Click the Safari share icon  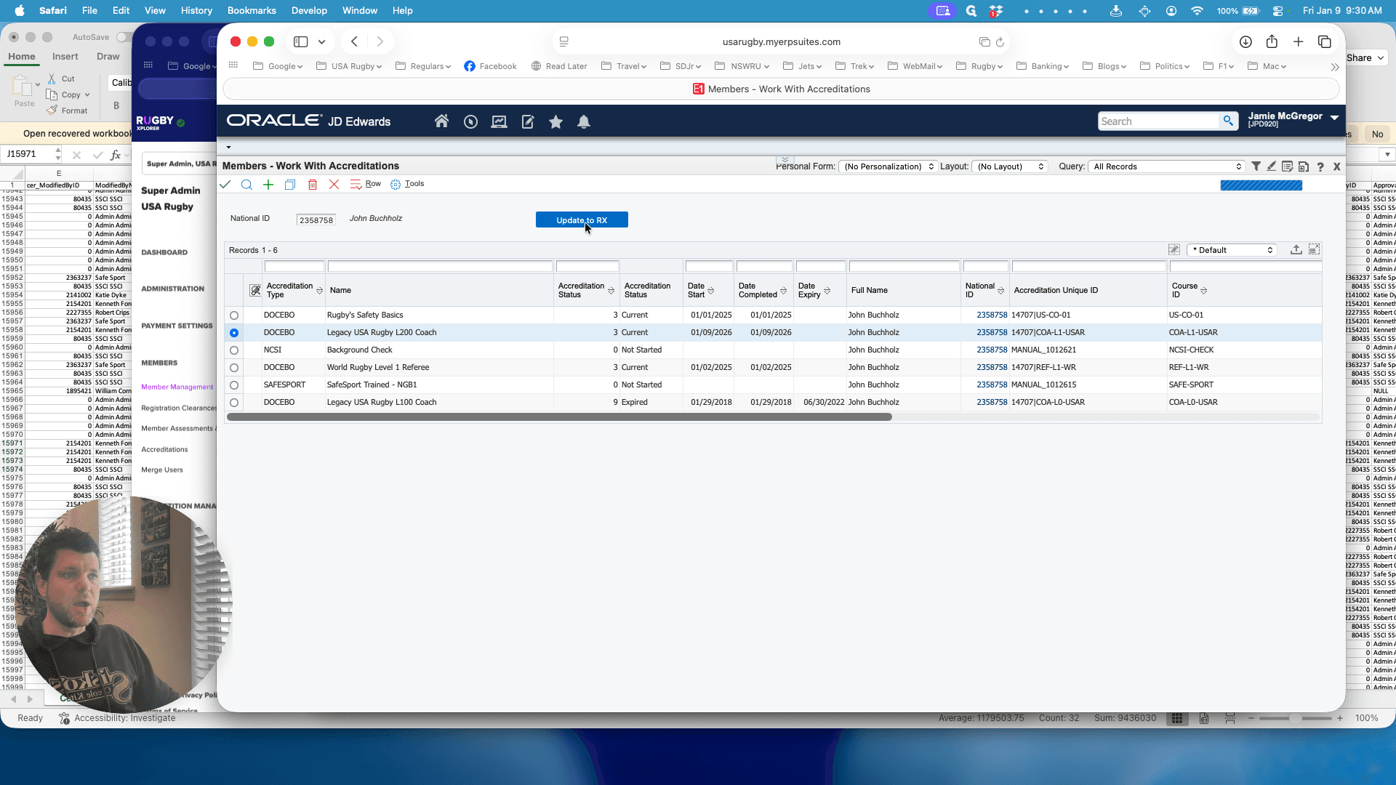click(x=1272, y=41)
